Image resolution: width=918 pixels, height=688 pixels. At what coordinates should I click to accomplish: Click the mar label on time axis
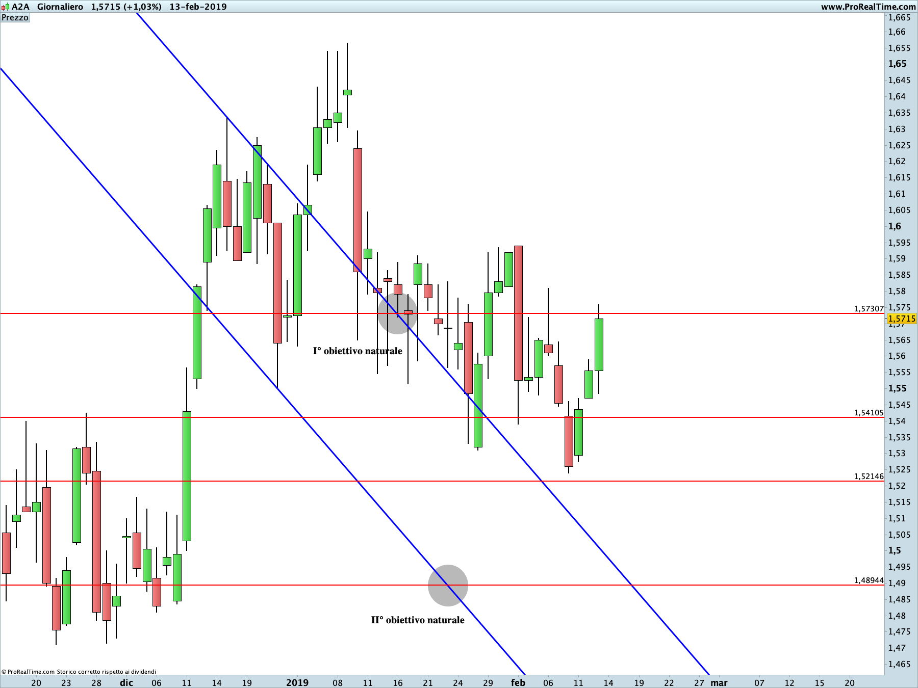(x=719, y=682)
